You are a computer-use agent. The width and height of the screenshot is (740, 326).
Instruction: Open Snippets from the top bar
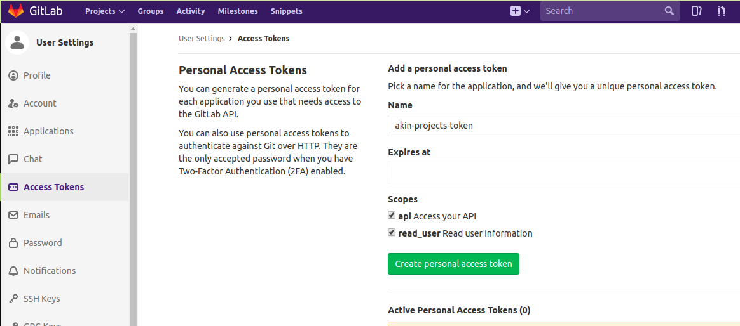286,11
